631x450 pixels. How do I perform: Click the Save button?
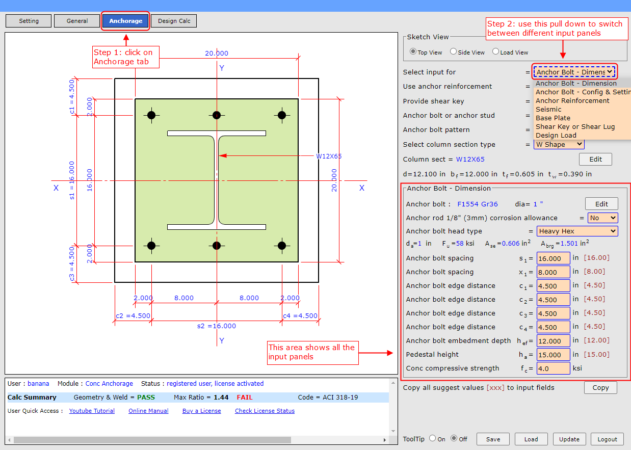click(x=493, y=439)
